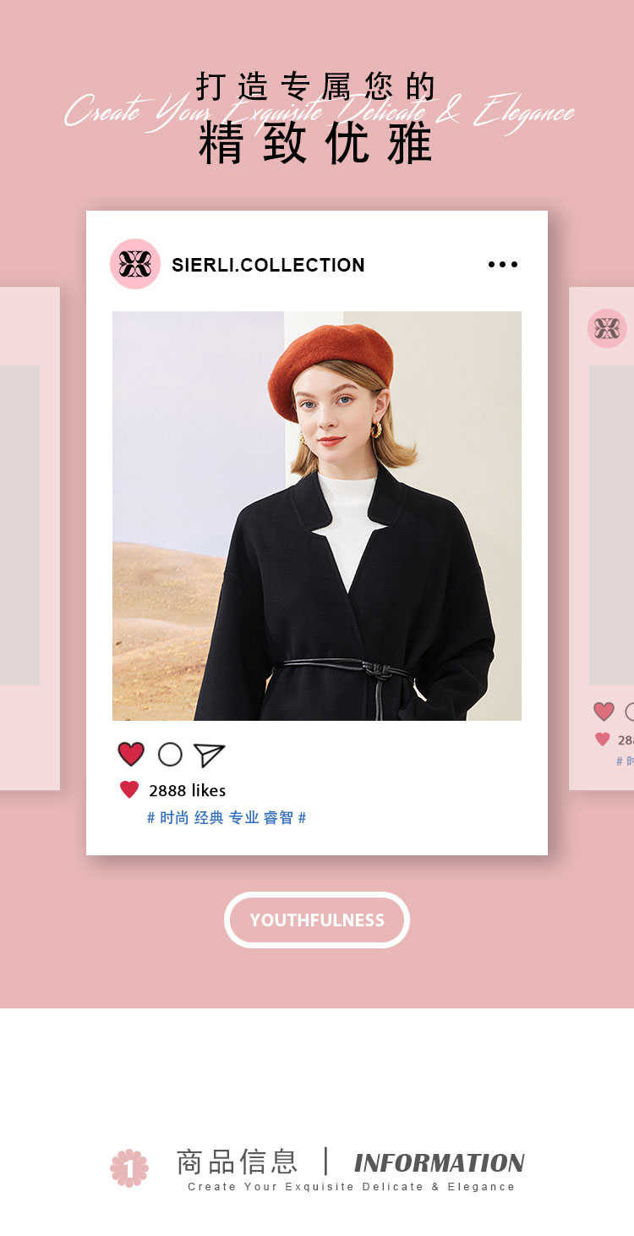
Task: Click the blue hashtag caption 时尚 经典 专业 睿智
Action: click(227, 818)
